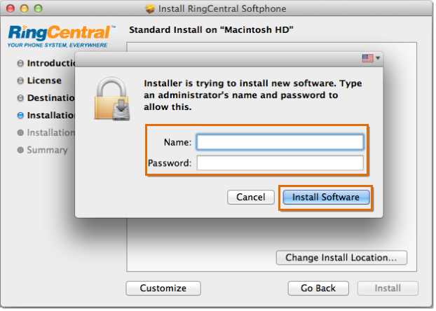Click the "YOUR PHONE SYSTEM, EVERYWHERE" tagline
Viewport: 436px width, 311px height.
pos(57,45)
